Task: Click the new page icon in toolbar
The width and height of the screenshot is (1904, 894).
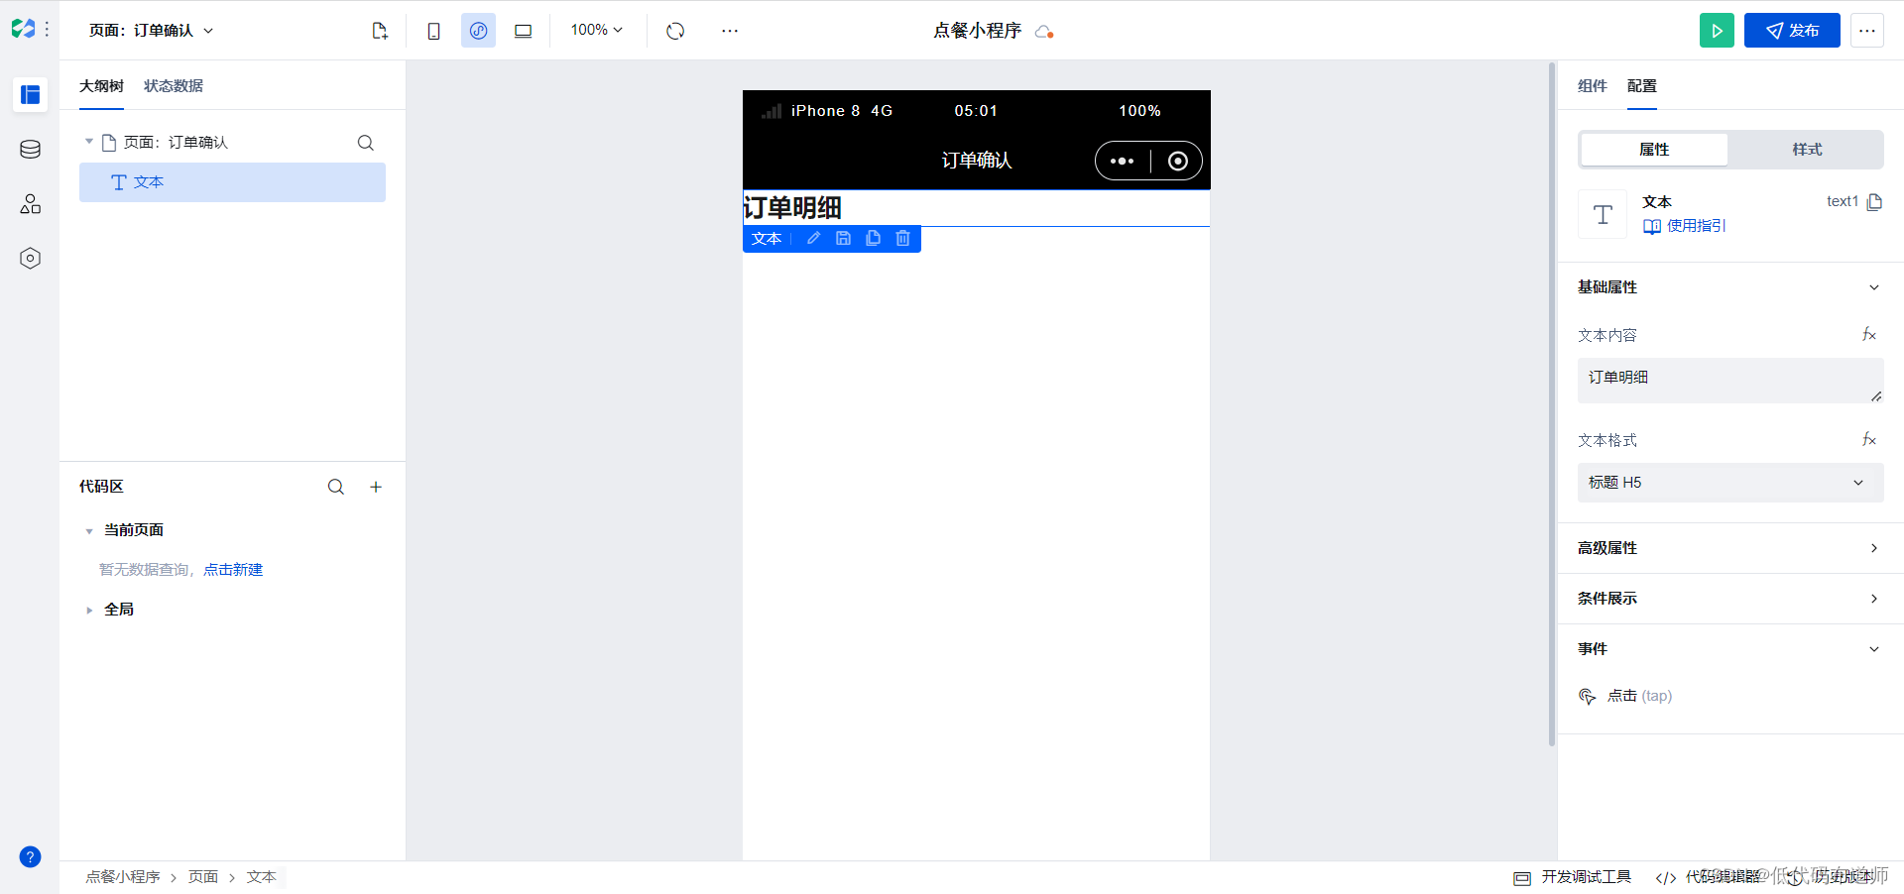Action: click(380, 31)
